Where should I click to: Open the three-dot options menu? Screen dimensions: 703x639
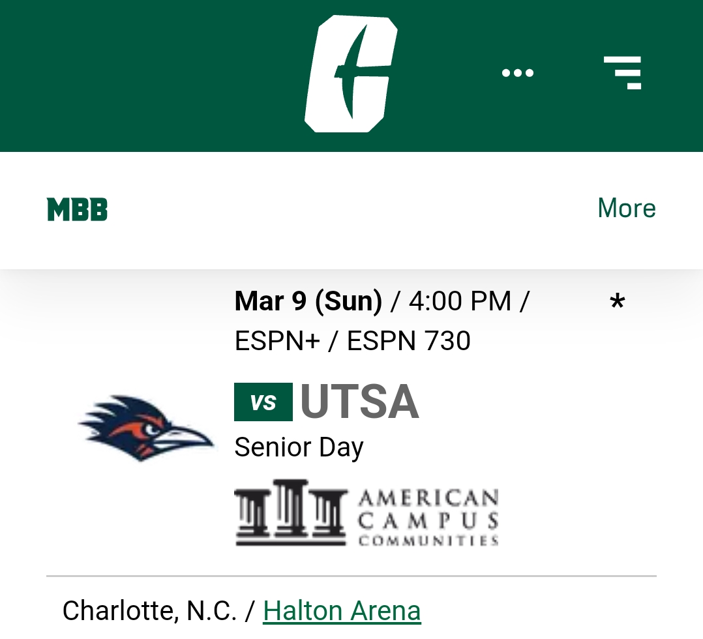click(518, 72)
